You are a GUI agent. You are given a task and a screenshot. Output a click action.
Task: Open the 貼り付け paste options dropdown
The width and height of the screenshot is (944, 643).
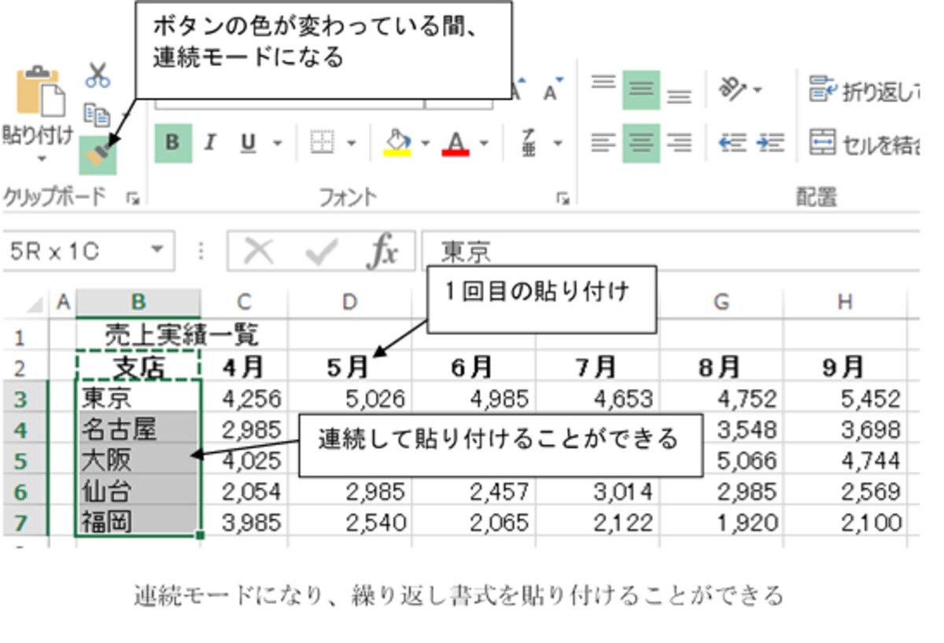(x=41, y=159)
